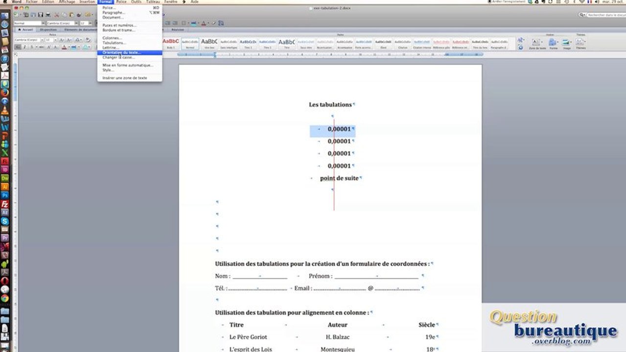Click the FileZilla dock icon
Image resolution: width=626 pixels, height=352 pixels.
4,204
